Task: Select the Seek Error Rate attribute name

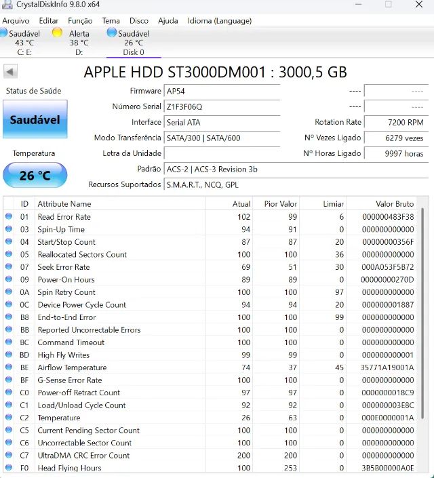Action: pyautogui.click(x=64, y=267)
